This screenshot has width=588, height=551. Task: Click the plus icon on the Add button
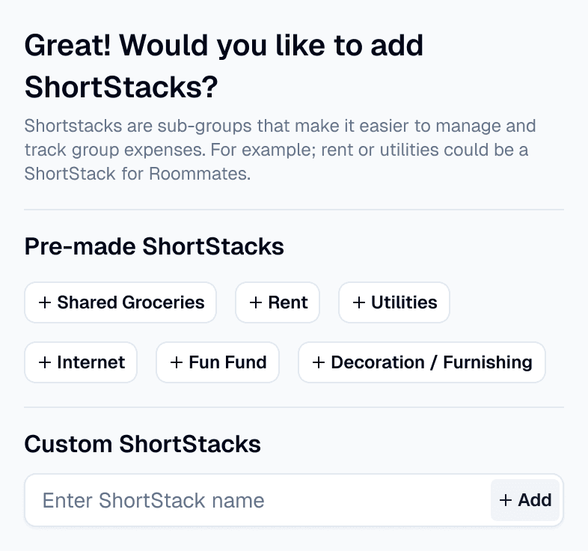click(506, 500)
